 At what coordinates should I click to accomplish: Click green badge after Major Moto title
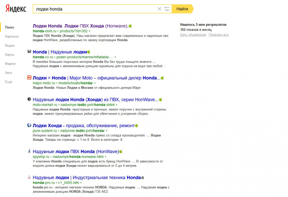(162, 78)
